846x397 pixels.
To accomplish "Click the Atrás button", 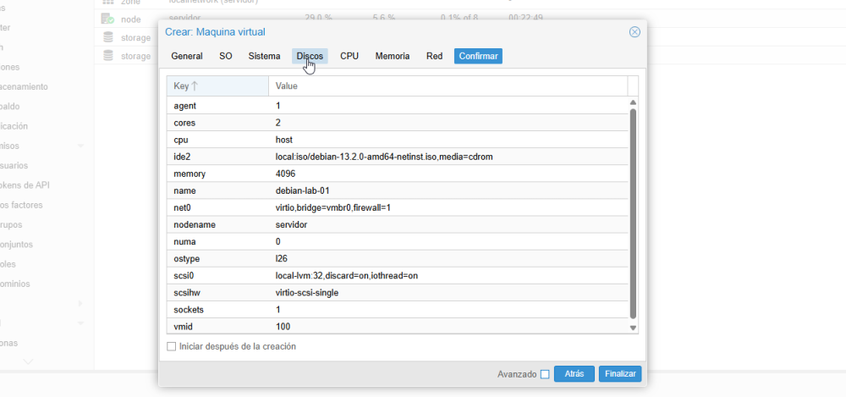I will coord(574,374).
